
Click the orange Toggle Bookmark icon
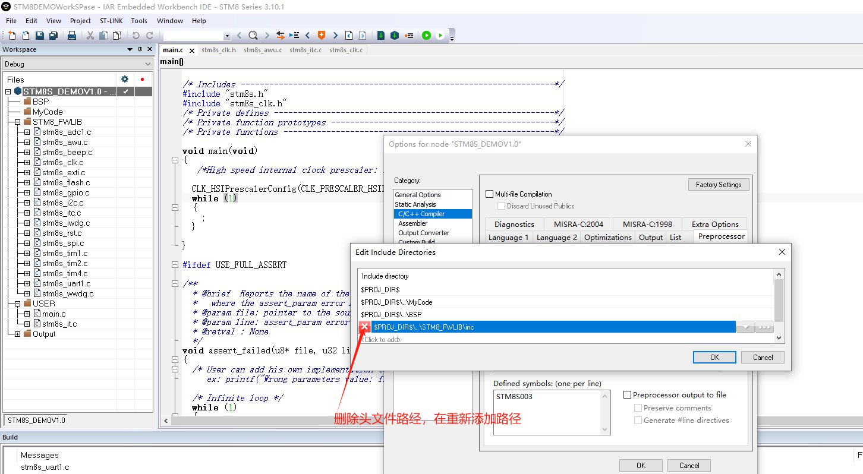click(x=322, y=36)
